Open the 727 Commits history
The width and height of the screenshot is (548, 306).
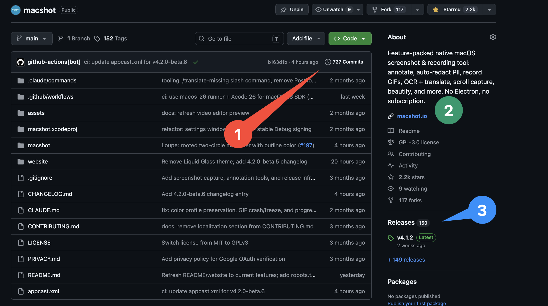[344, 62]
